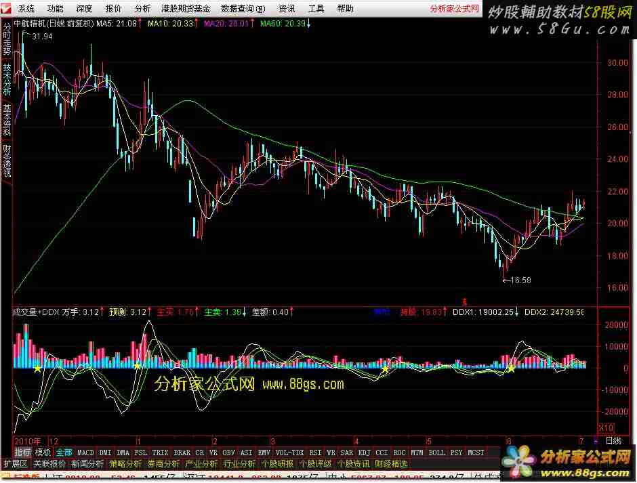Open the 功能 menu
637x483 pixels.
56,8
